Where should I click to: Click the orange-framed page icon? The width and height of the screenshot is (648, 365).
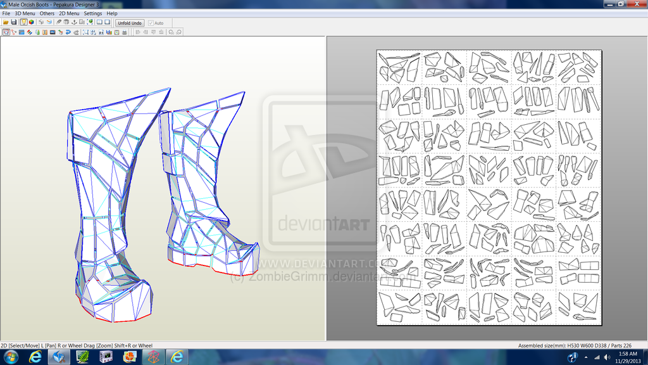tap(117, 32)
